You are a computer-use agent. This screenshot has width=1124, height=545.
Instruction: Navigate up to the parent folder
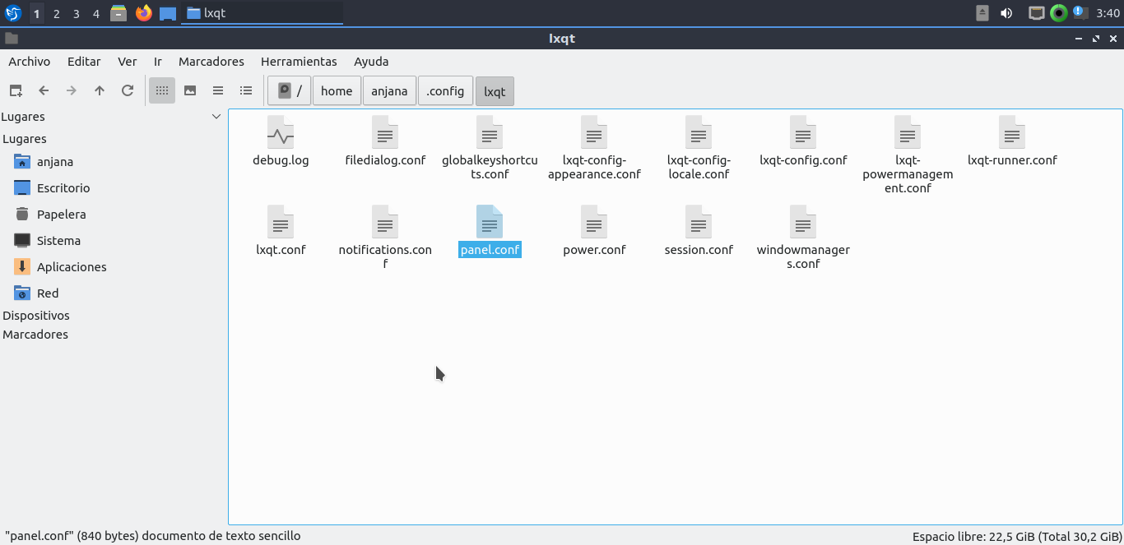coord(100,90)
